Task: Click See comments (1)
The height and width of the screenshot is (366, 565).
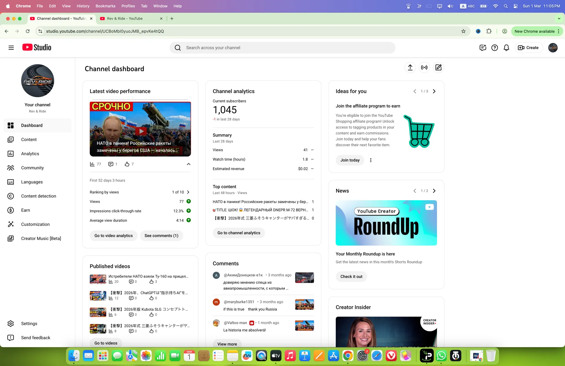Action: tap(162, 236)
